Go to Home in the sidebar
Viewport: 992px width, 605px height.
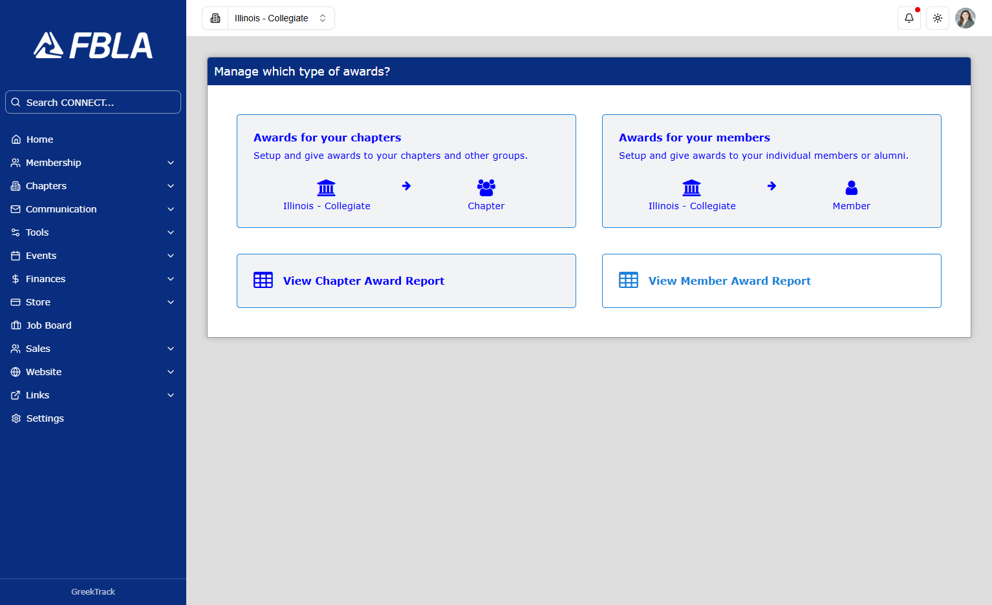93,139
